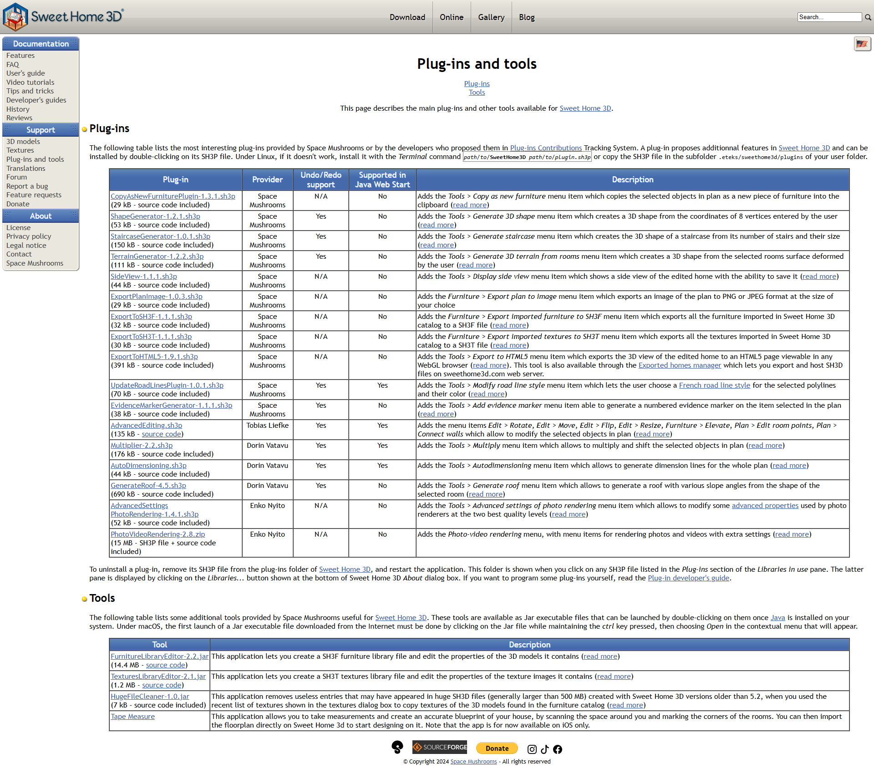
Task: Open the Online menu item
Action: (x=452, y=17)
